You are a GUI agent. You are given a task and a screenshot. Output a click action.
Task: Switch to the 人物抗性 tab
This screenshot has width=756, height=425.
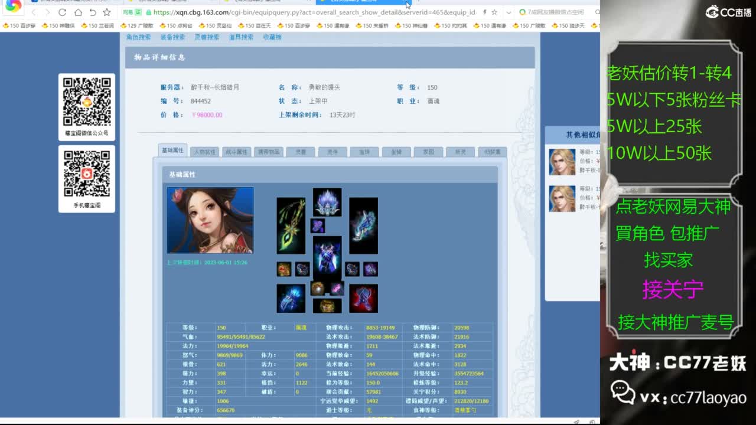pyautogui.click(x=205, y=152)
